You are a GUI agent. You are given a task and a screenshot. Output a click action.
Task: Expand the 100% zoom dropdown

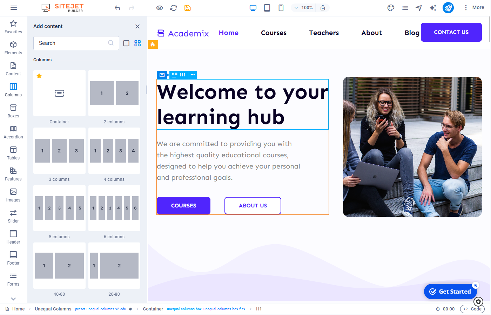304,8
